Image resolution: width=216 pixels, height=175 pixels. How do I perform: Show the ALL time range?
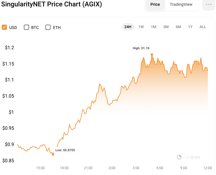click(203, 27)
